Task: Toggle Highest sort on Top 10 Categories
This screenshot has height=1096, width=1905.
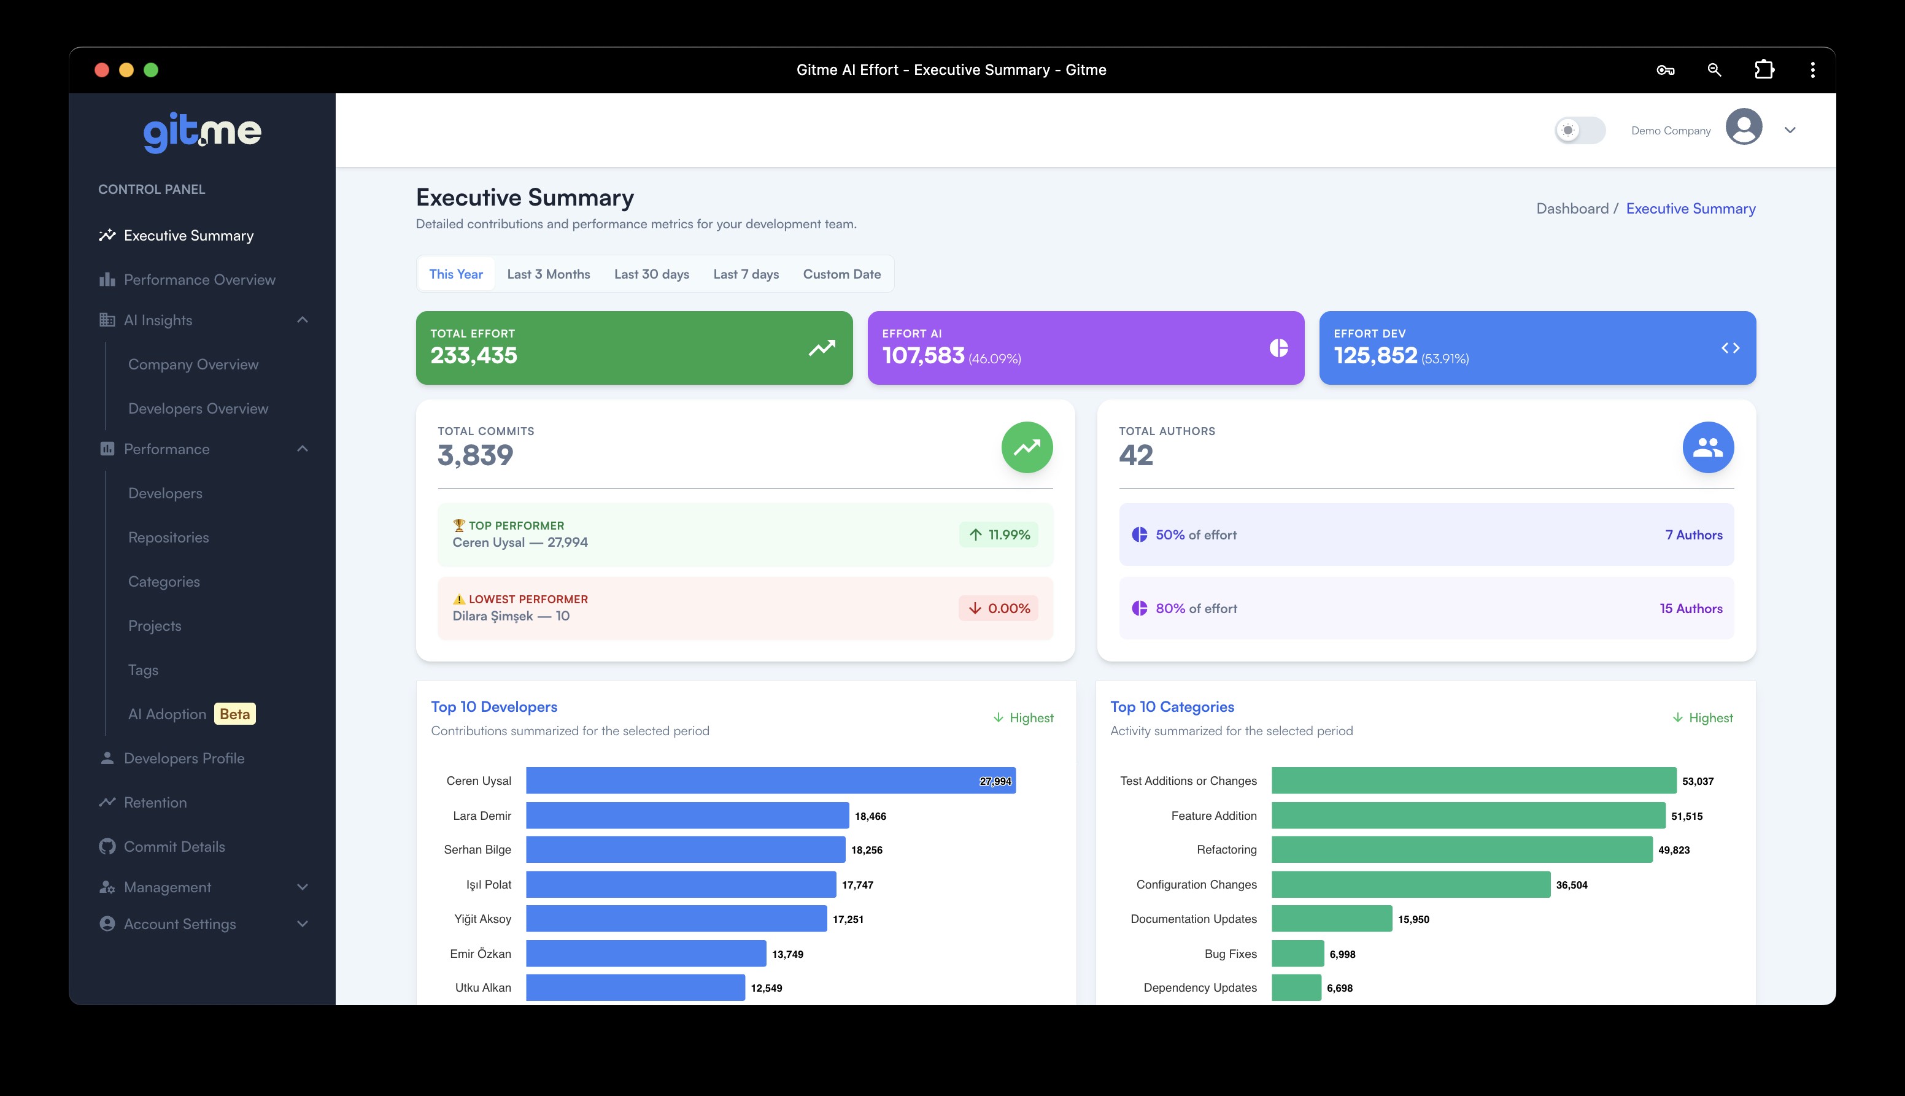Action: pos(1702,718)
